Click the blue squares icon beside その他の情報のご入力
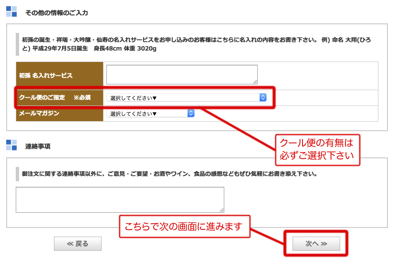 point(11,11)
